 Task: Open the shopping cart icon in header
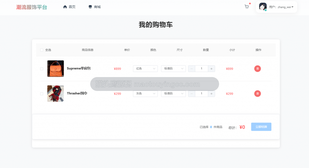[x=247, y=7]
